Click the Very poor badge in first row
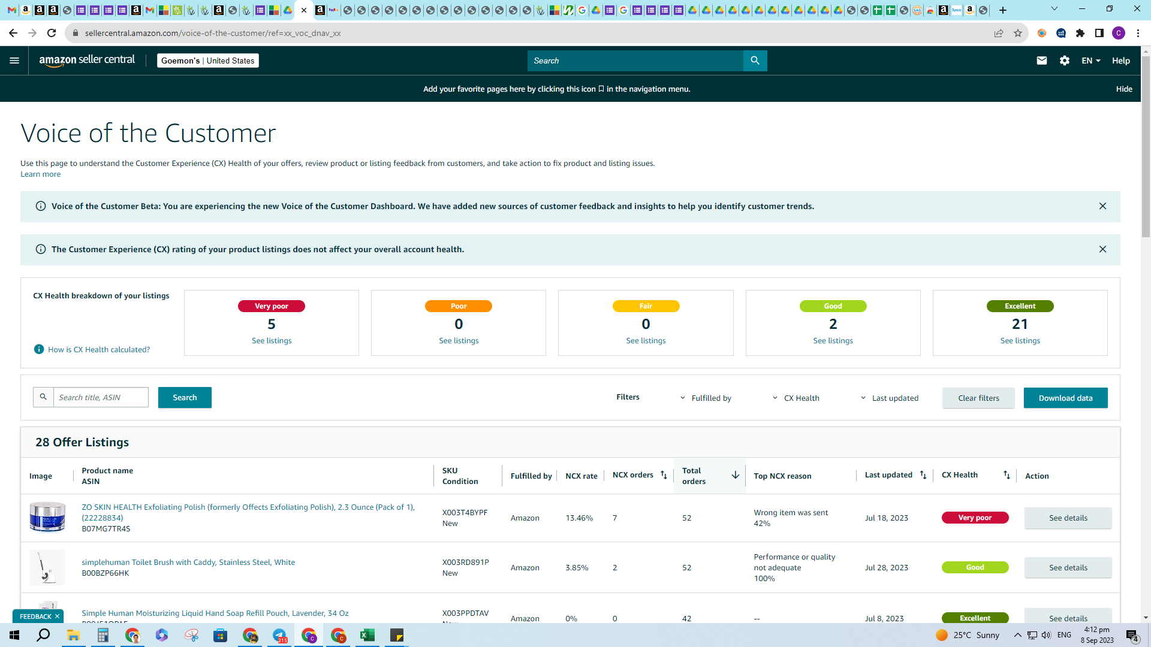The image size is (1151, 647). point(975,518)
